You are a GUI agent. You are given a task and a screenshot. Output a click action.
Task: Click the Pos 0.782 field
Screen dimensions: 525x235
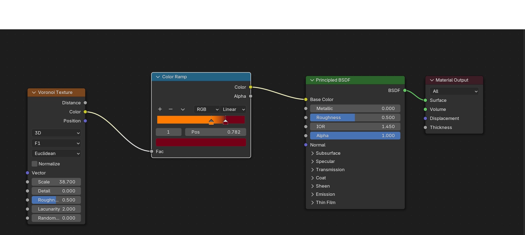tap(216, 132)
